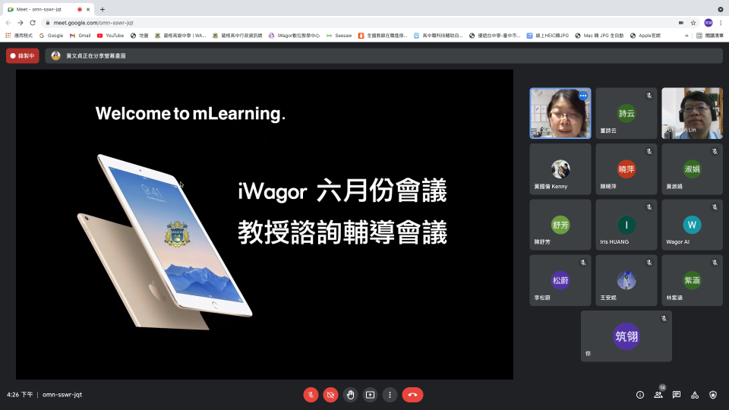Open the Gmail bookmark
The height and width of the screenshot is (410, 729).
click(80, 35)
